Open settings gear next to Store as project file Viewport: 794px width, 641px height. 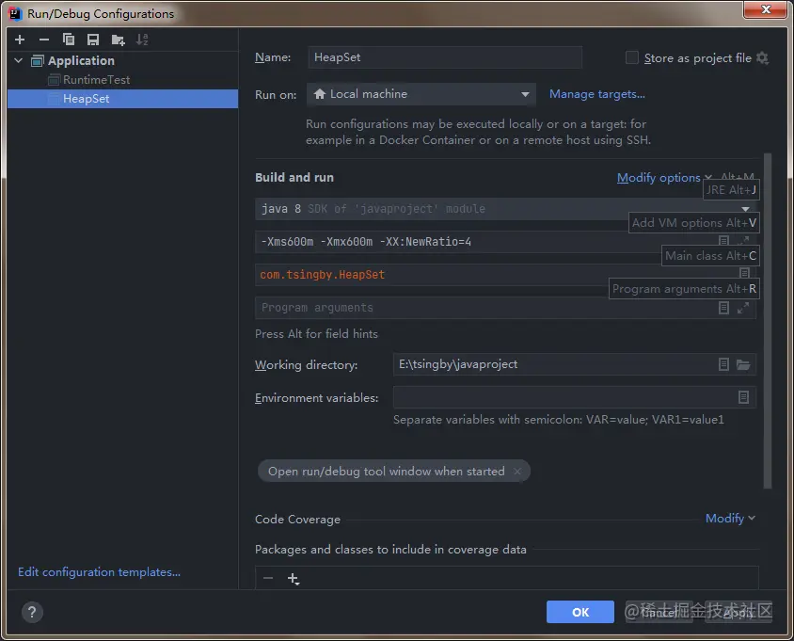(762, 57)
